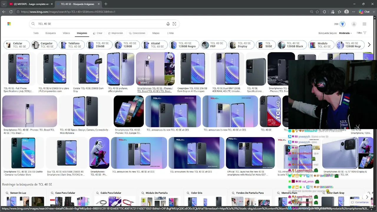Open the Bing hamburger settings menu

pos(364,24)
